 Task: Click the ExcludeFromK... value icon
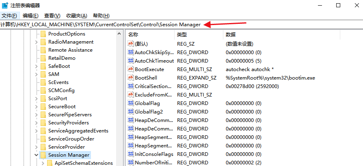point(131,95)
